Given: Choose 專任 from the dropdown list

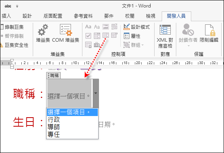Looking at the screenshot, I should click(x=72, y=135).
